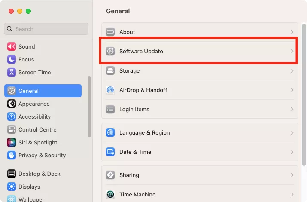Click the Language & Region globe icon
The height and width of the screenshot is (202, 307).
[x=110, y=132]
